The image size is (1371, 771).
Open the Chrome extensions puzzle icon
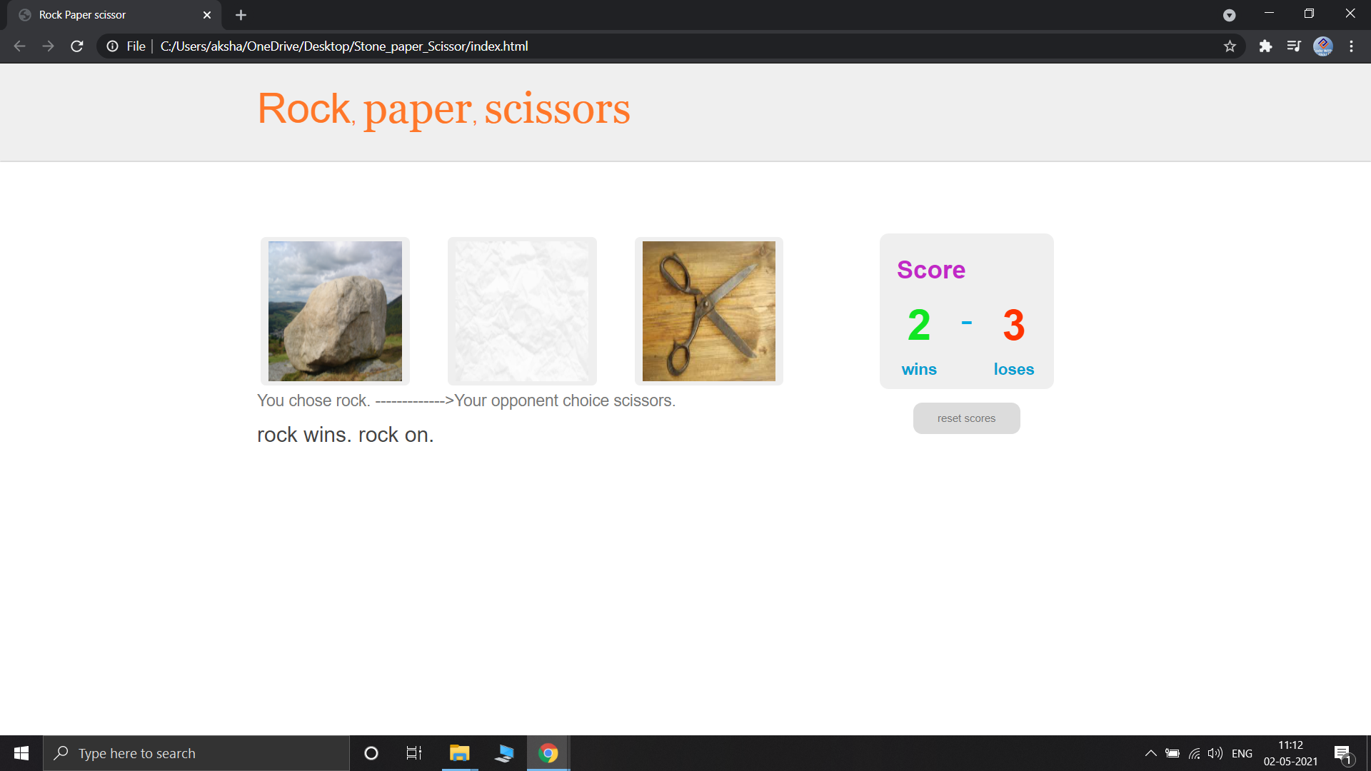[x=1266, y=46]
